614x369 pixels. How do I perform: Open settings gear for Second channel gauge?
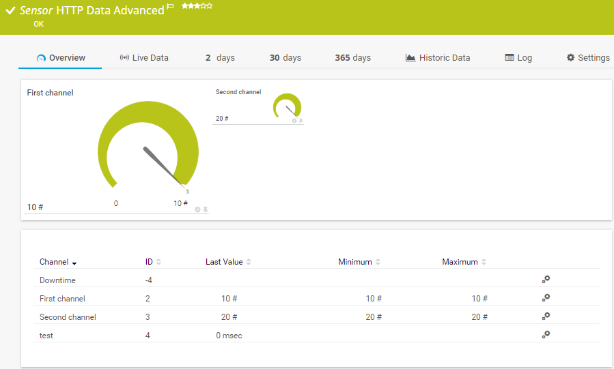point(294,121)
